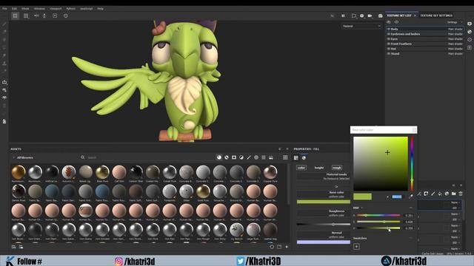Screen dimensions: 474x266
Task: Select the Material picker tool
Action: [4, 71]
